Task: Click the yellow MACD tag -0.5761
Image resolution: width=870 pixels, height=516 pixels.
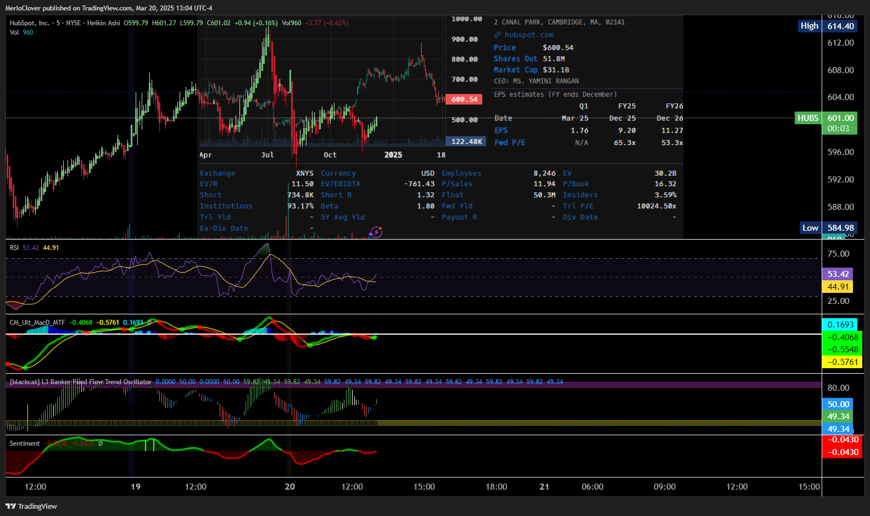Action: pos(843,362)
